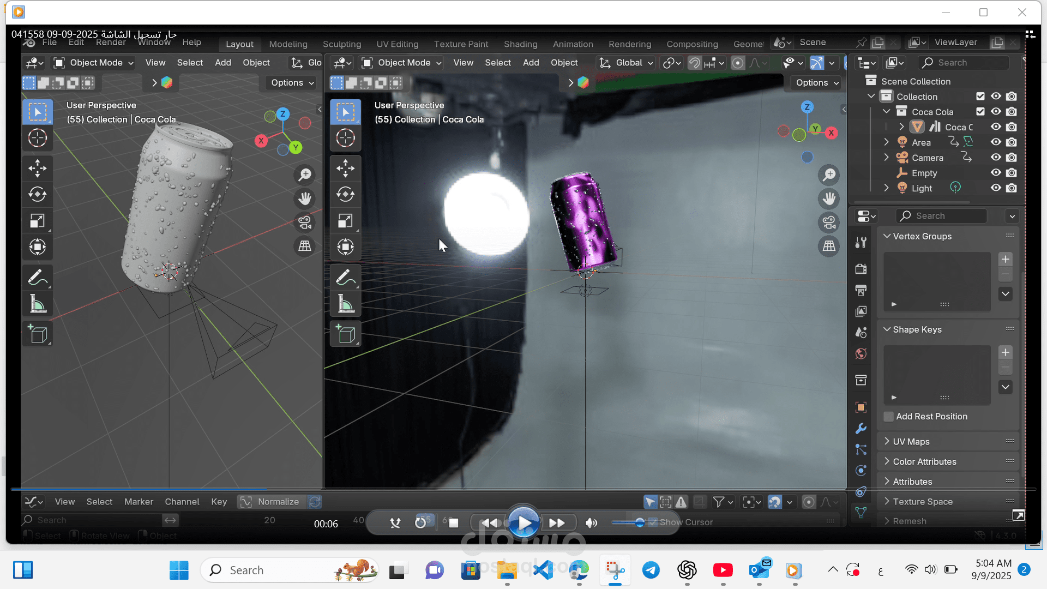
Task: Click the 3D Cursor tool in left viewport
Action: click(x=38, y=138)
